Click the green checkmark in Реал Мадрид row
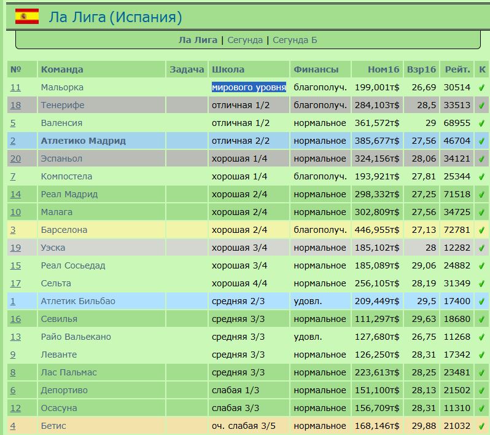The height and width of the screenshot is (435, 490). tap(482, 195)
